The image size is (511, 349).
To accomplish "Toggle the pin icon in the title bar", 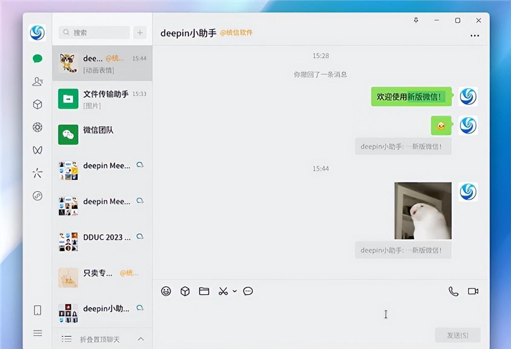I will tap(416, 20).
